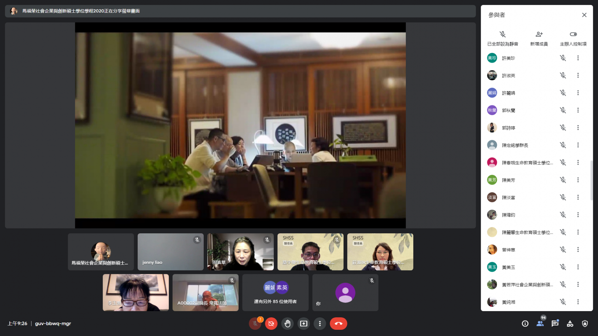This screenshot has width=598, height=336.
Task: Open more options for 郭秋蘭
Action: click(x=578, y=110)
